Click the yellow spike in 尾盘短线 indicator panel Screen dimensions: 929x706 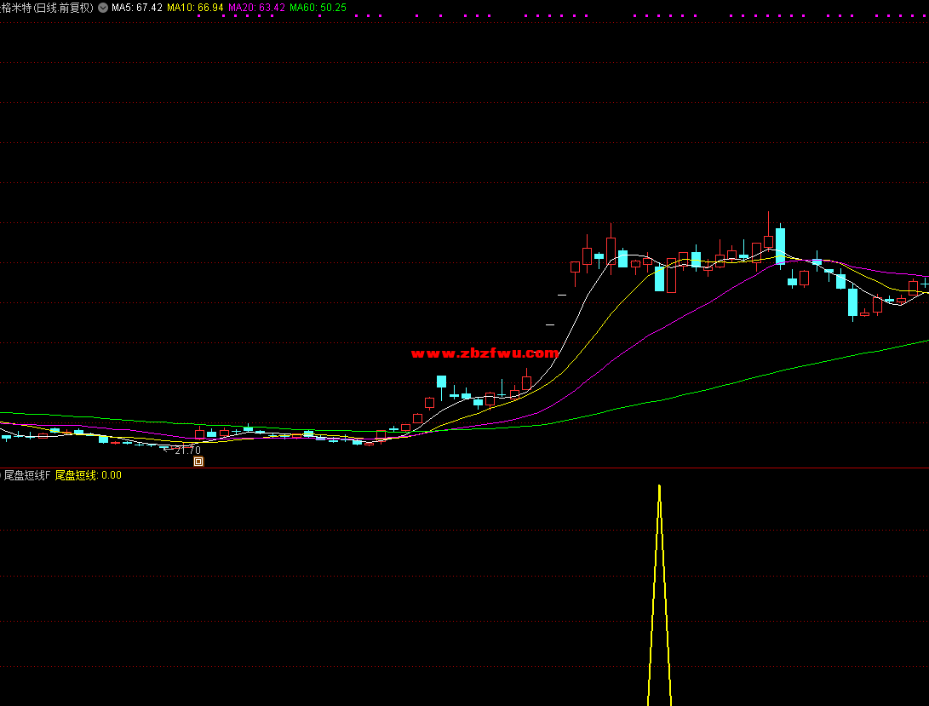click(659, 594)
